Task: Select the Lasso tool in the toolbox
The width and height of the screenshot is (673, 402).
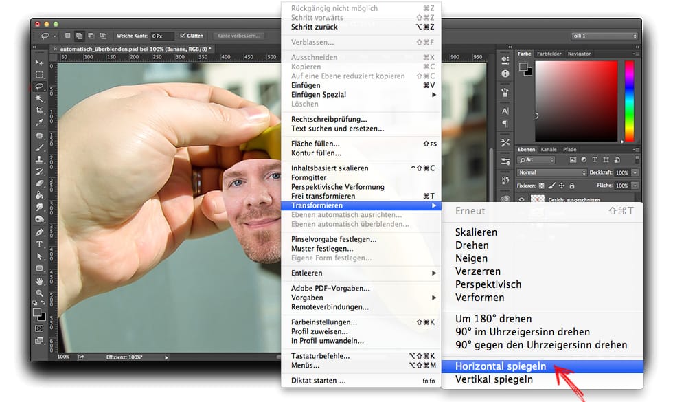Action: coord(39,87)
